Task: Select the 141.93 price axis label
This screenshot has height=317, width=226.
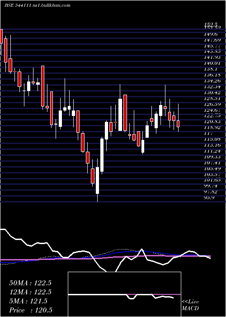Action: [212, 58]
